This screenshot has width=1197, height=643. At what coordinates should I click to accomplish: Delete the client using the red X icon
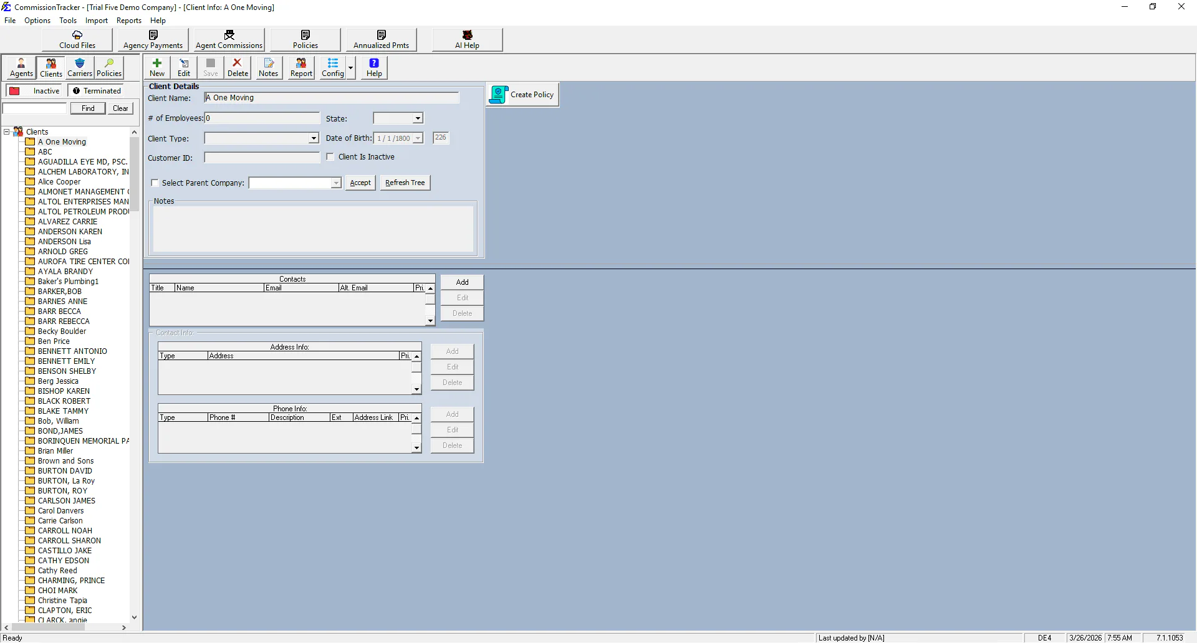pos(238,67)
